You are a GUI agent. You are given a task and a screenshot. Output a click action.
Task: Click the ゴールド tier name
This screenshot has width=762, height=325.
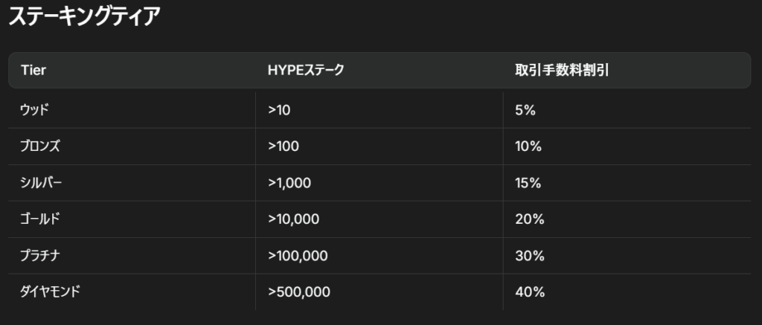(40, 219)
